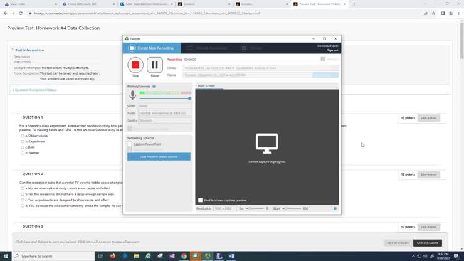Click the microphone icon under Primary Sources
The height and width of the screenshot is (261, 464).
coord(132,95)
